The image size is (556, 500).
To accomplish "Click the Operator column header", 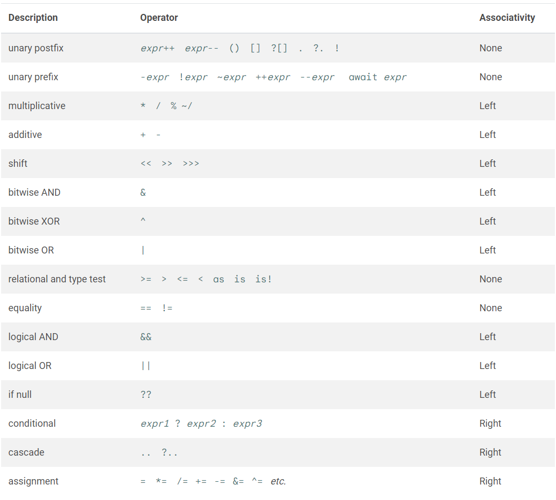I will [159, 18].
